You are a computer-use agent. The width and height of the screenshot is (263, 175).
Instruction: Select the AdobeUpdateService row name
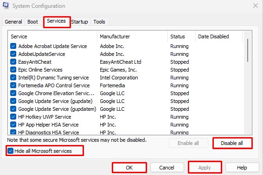click(42, 54)
